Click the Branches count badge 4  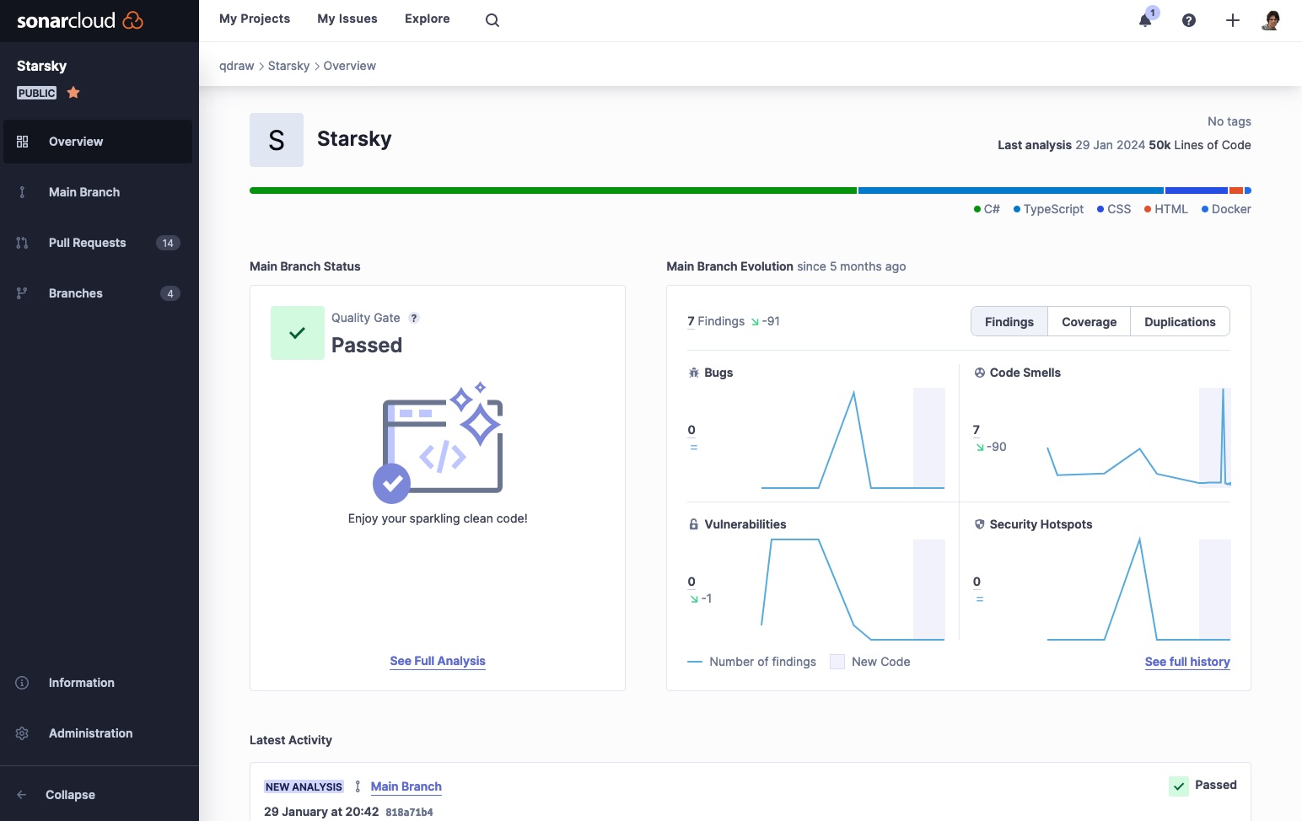click(170, 293)
